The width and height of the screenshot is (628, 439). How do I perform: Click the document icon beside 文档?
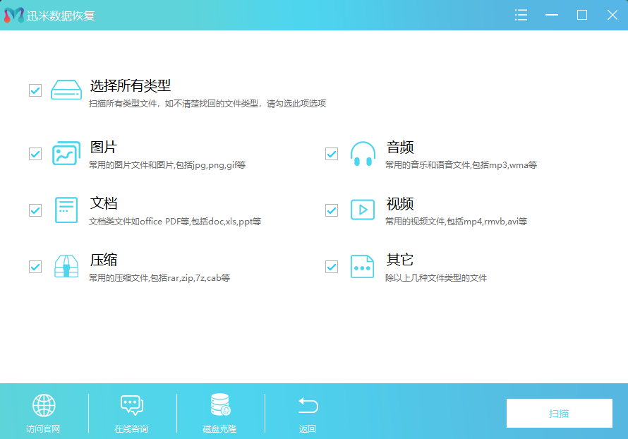66,210
